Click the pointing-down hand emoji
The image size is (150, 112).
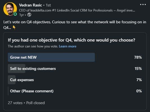14,28
